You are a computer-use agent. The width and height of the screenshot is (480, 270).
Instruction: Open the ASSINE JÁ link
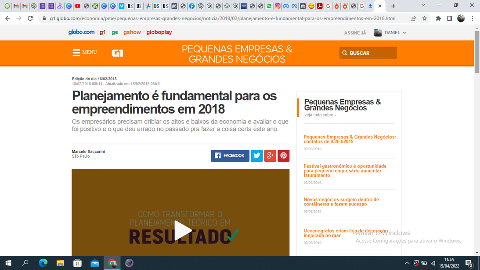355,33
